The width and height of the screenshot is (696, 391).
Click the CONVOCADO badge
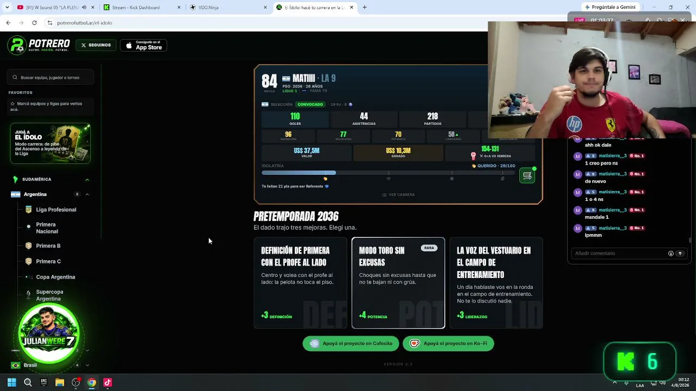[x=310, y=104]
